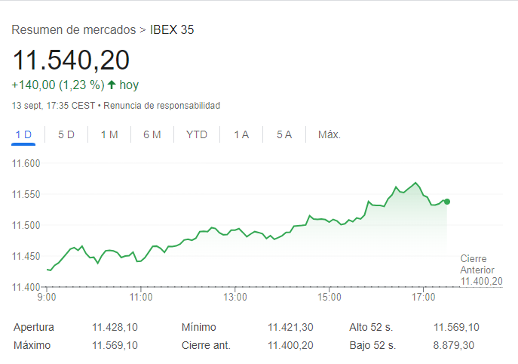The width and height of the screenshot is (518, 364).
Task: Click the Apertura value 11.428,10
Action: click(115, 327)
